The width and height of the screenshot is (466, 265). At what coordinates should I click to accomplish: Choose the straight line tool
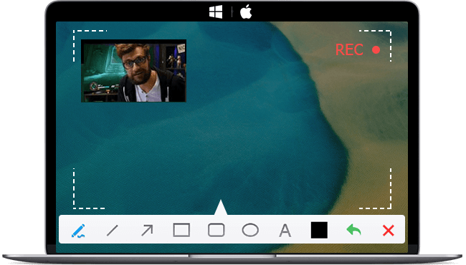pyautogui.click(x=113, y=231)
